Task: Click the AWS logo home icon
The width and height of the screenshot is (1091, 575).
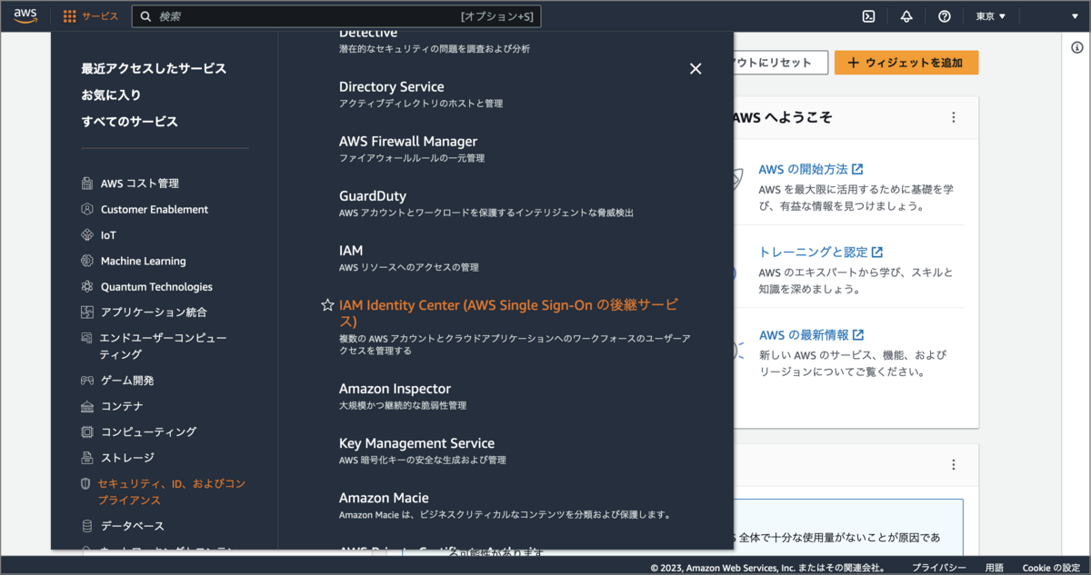Action: pyautogui.click(x=25, y=15)
